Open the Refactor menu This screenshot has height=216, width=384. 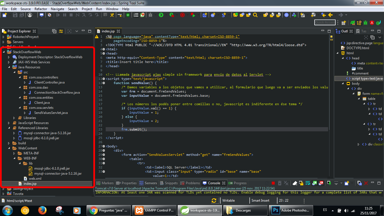(41, 9)
